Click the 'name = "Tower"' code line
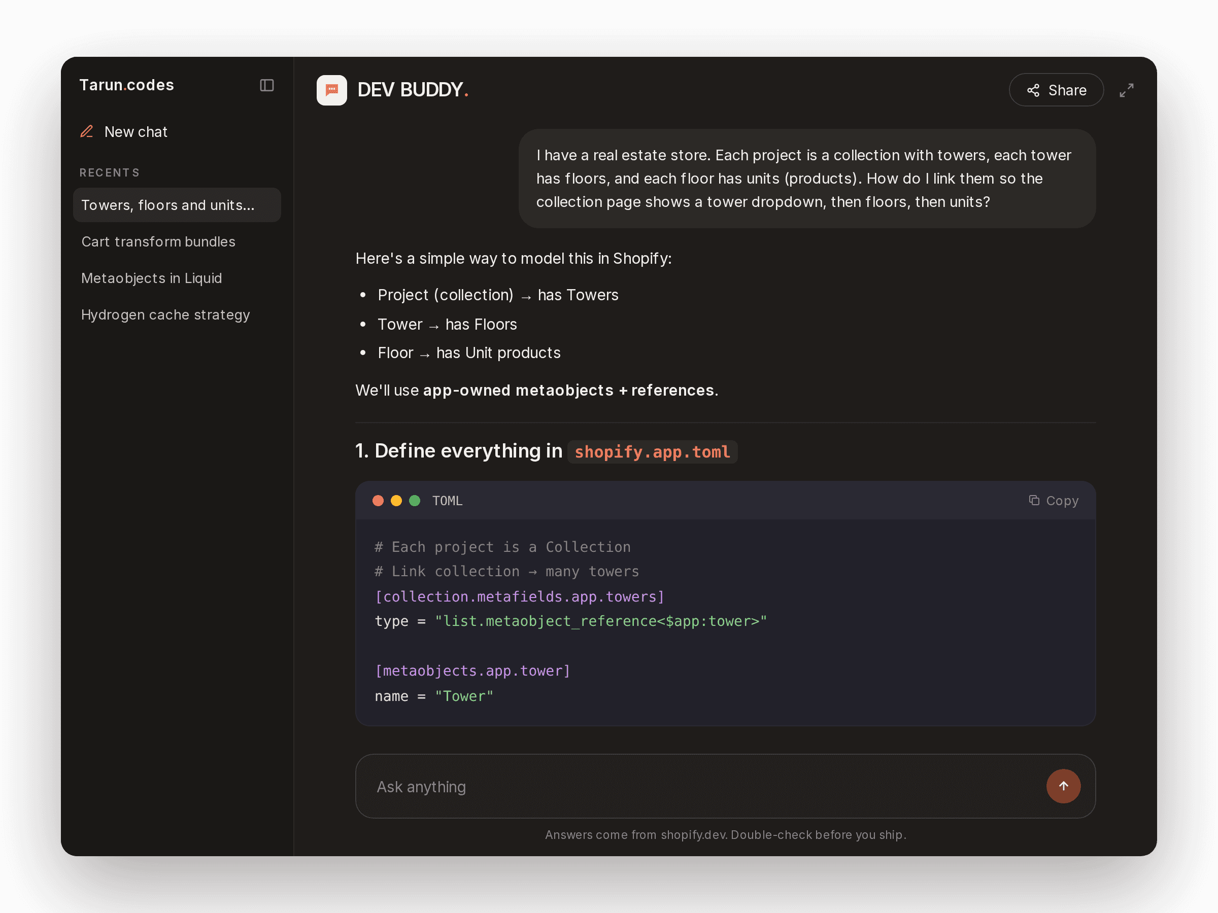1218x913 pixels. (x=434, y=696)
